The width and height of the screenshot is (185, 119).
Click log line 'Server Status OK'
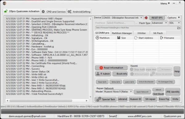click(28, 72)
